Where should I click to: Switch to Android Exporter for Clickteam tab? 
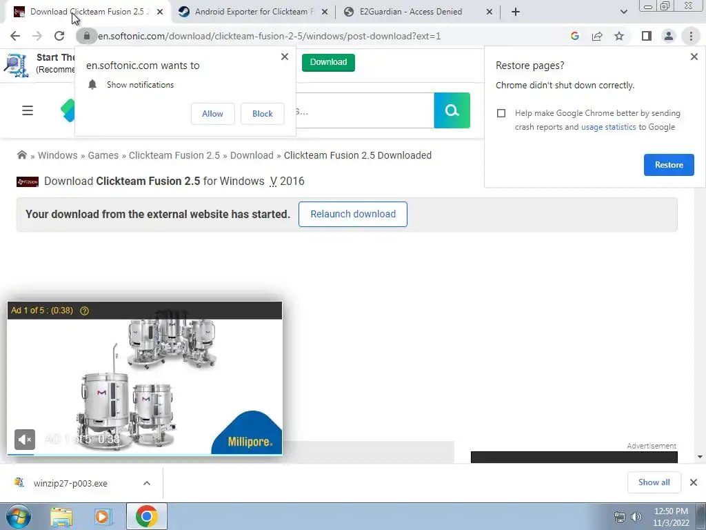[252, 12]
